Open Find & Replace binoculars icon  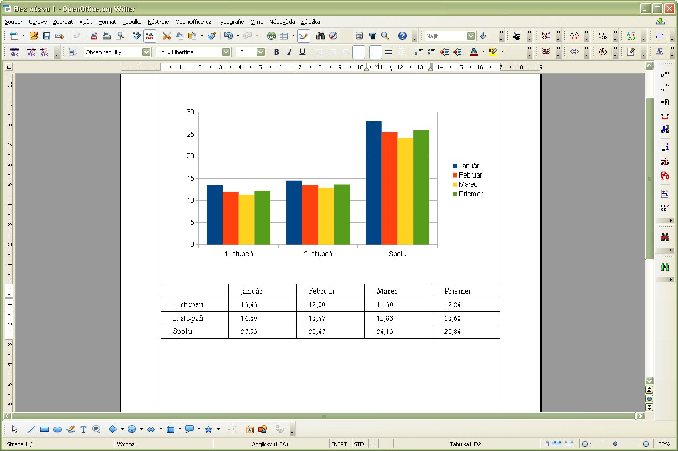pyautogui.click(x=321, y=36)
